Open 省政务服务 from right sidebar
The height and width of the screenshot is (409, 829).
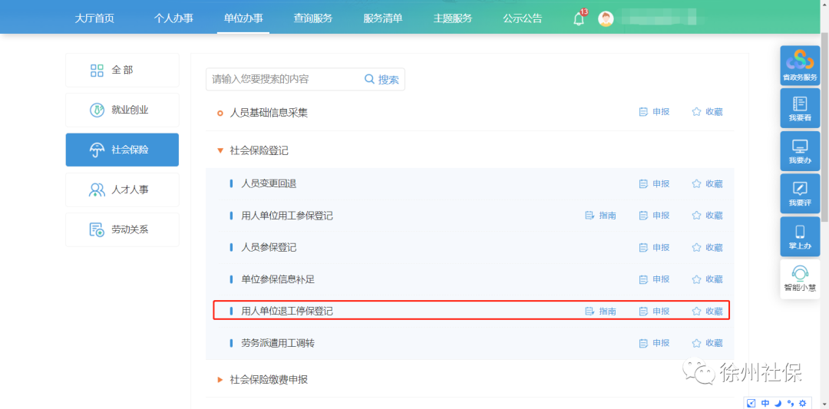click(800, 66)
